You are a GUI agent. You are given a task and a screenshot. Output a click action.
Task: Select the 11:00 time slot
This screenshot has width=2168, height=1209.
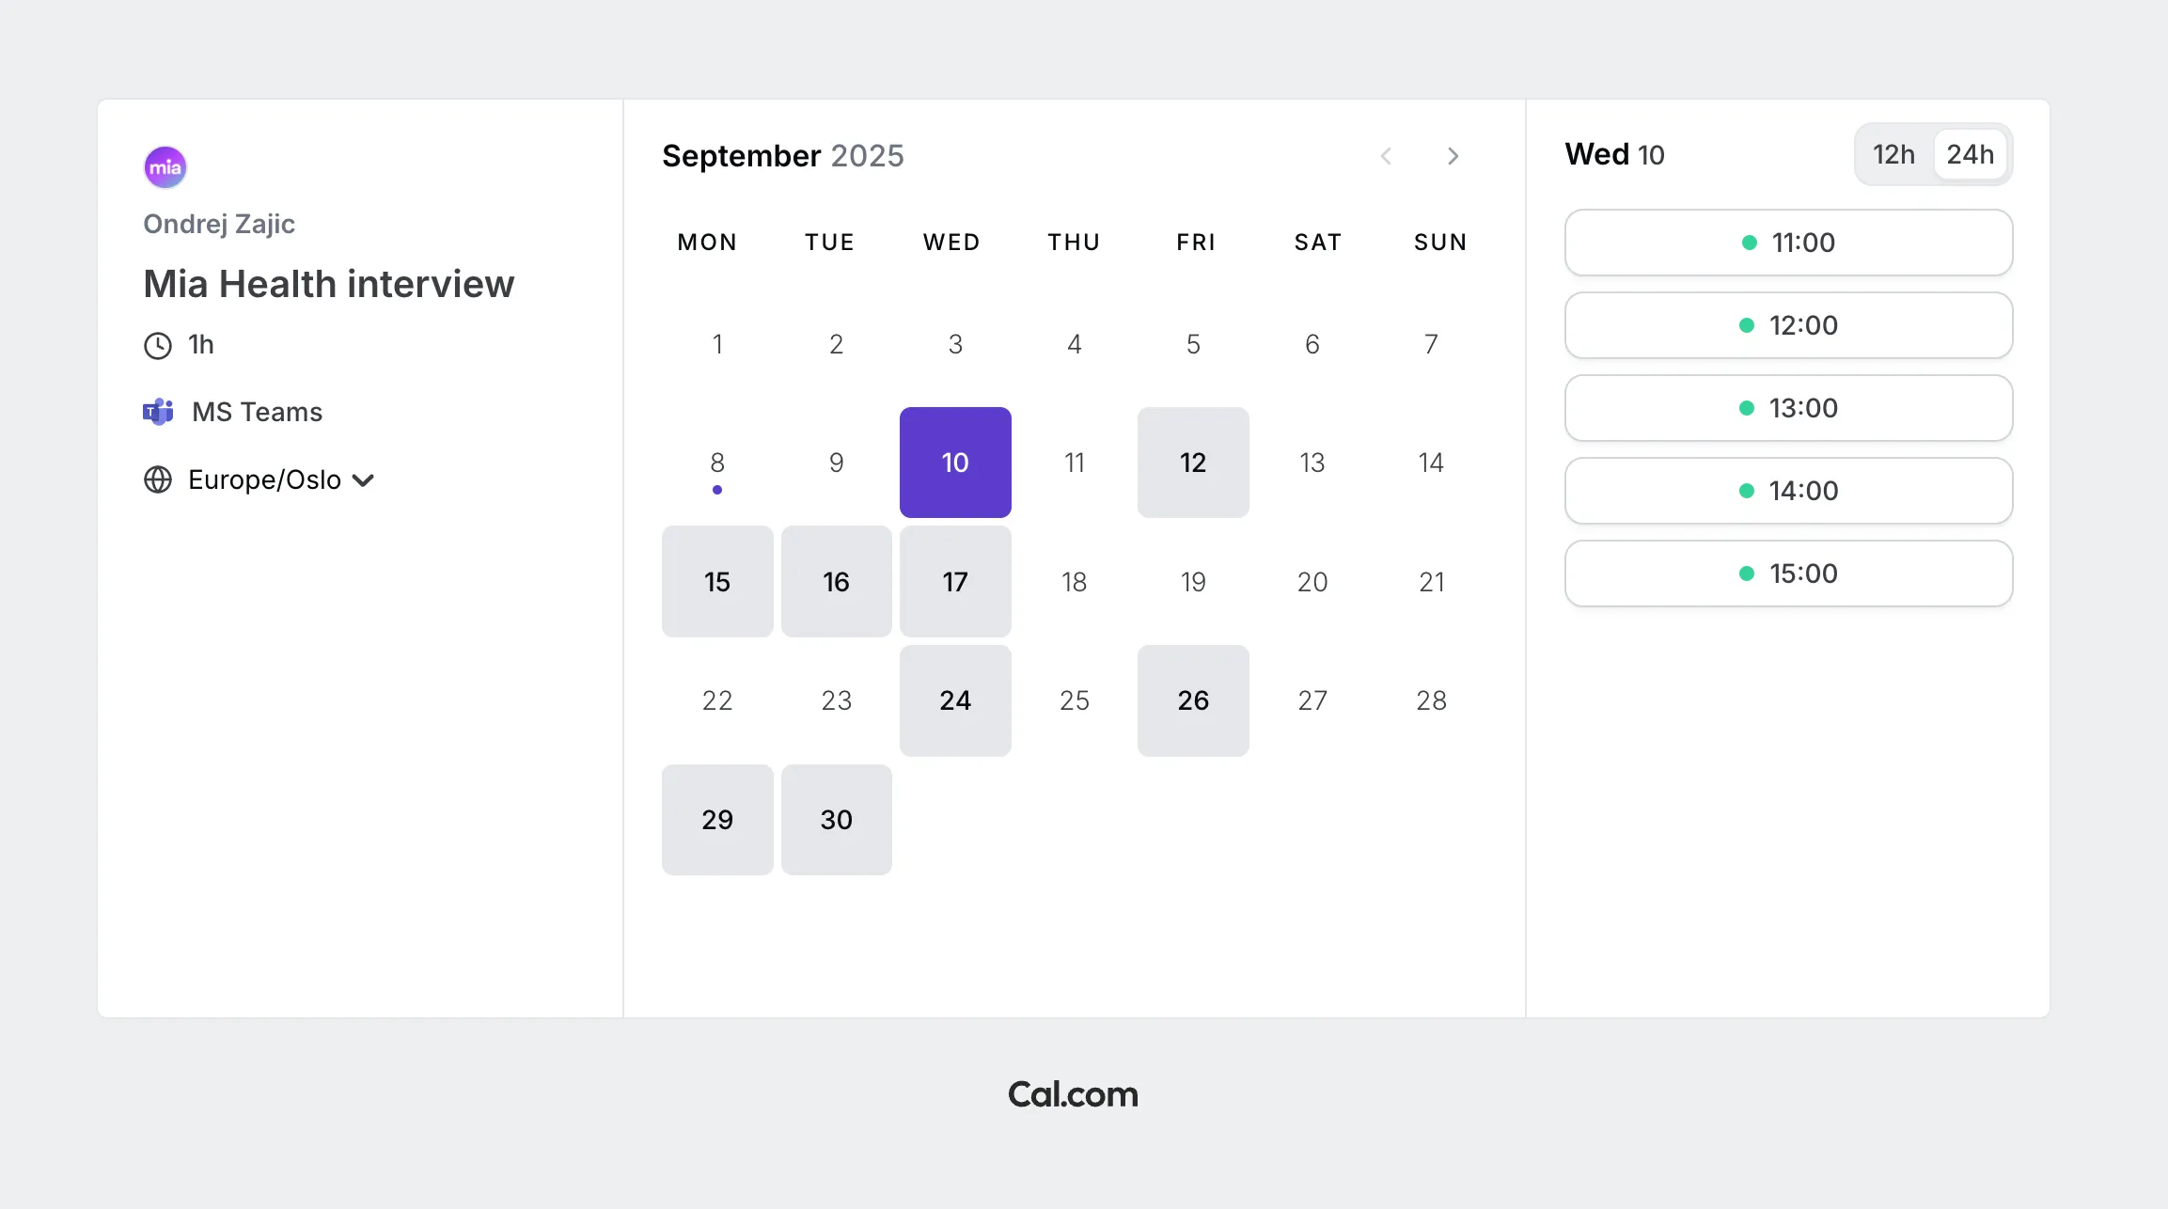1788,243
